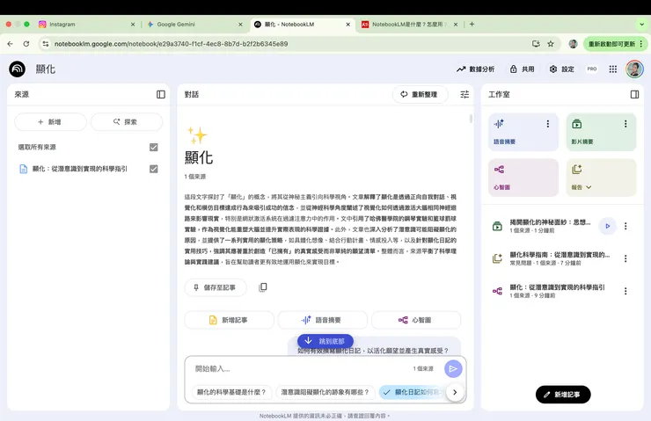Image resolution: width=651 pixels, height=421 pixels.
Task: Select the 顯化日記 suggestion chip
Action: (x=413, y=392)
